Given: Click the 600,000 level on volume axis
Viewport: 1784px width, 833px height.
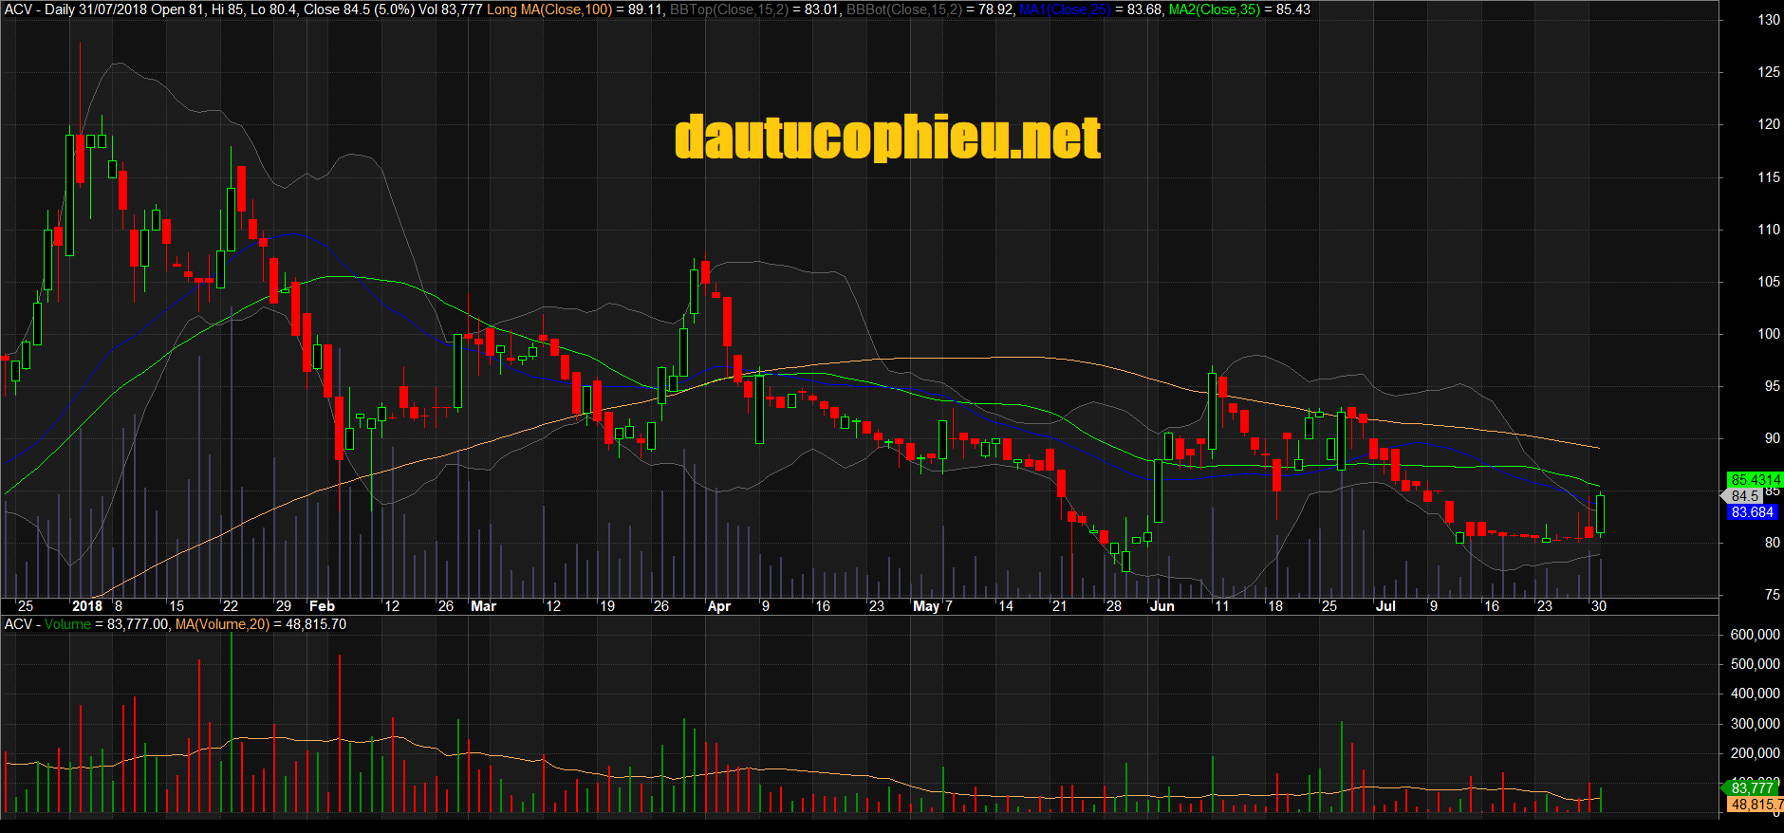Looking at the screenshot, I should (x=1755, y=635).
